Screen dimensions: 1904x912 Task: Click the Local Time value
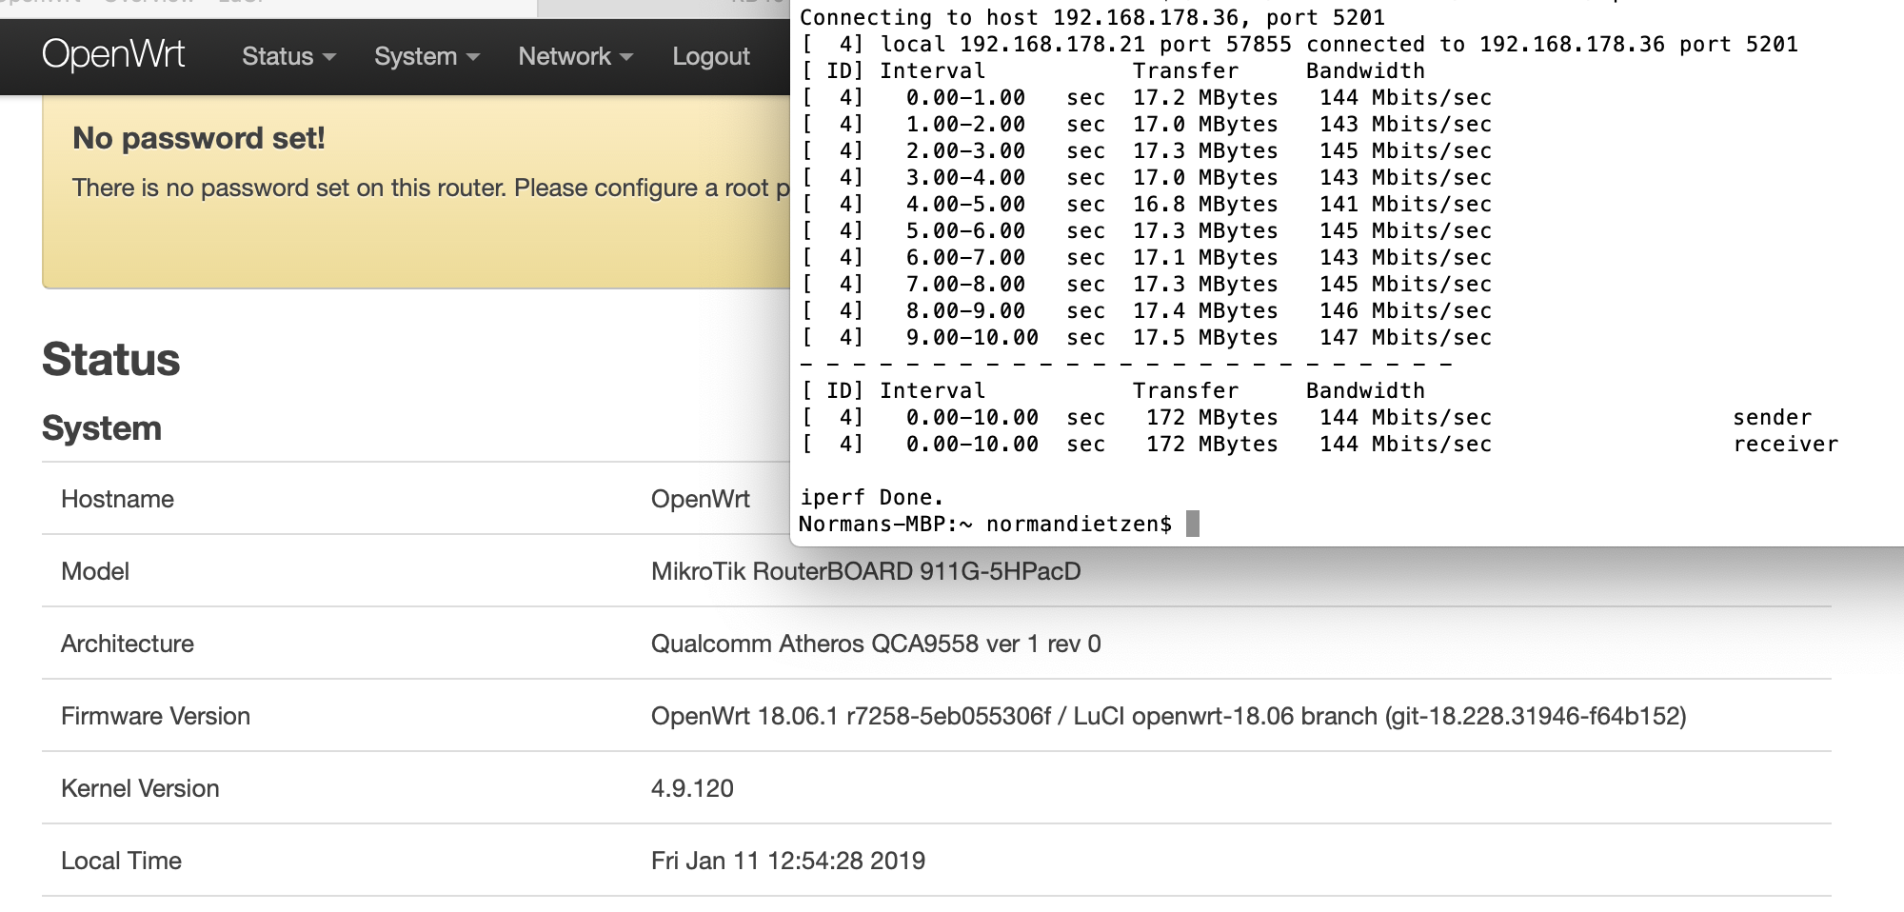[x=787, y=861]
